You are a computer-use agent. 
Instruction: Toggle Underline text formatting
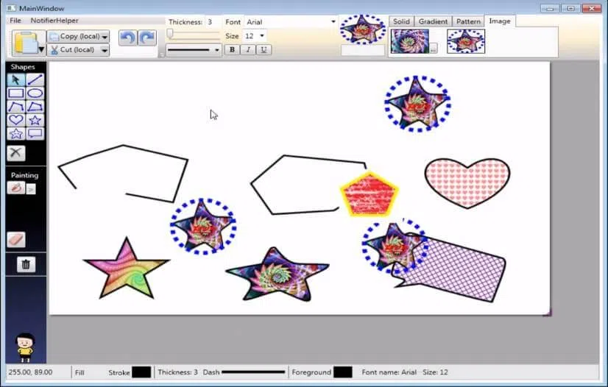point(264,49)
